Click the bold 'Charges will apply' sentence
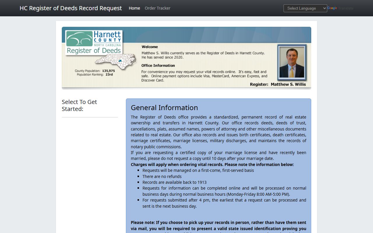Viewport: 373px width, 233px height. pyautogui.click(x=212, y=165)
